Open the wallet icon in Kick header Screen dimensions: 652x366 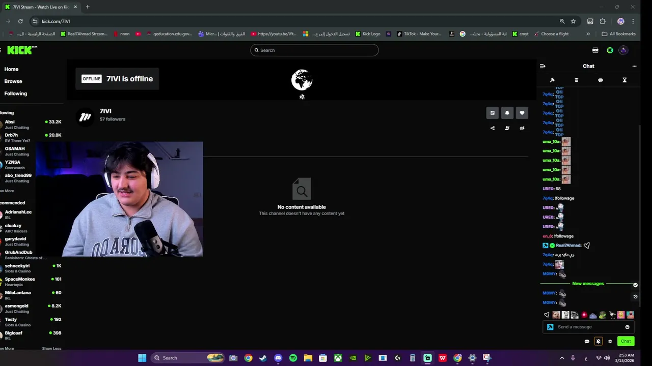(x=595, y=50)
